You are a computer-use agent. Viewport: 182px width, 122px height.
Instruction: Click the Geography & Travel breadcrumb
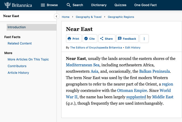[88, 17]
